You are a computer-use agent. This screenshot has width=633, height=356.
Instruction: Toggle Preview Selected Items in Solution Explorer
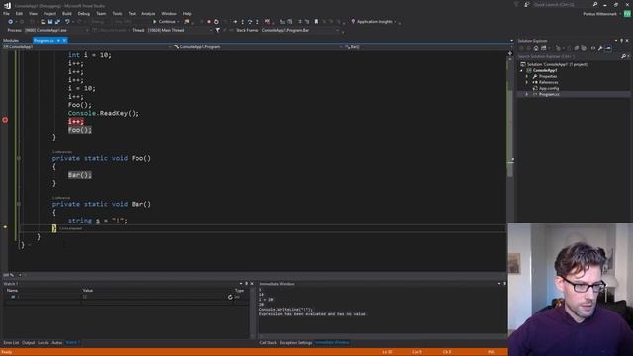click(x=608, y=48)
